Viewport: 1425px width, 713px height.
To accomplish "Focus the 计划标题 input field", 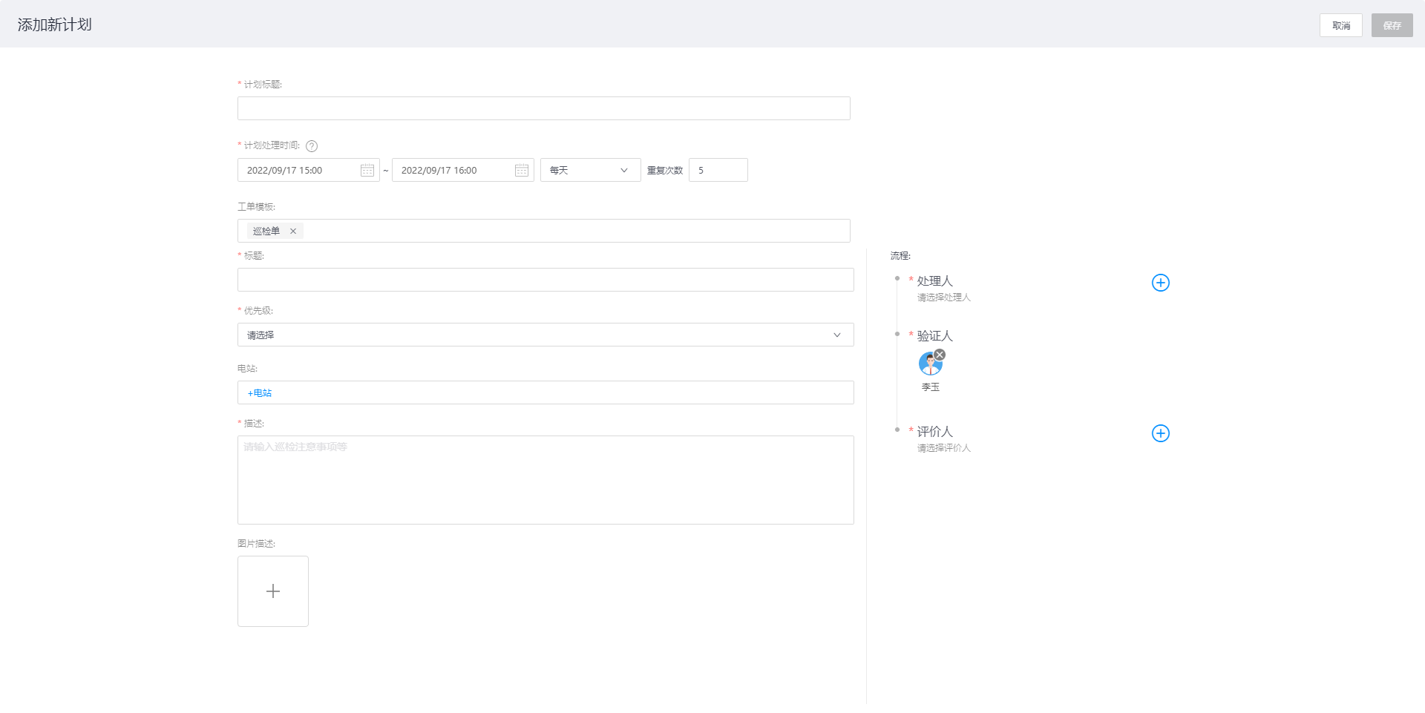I will [x=543, y=109].
